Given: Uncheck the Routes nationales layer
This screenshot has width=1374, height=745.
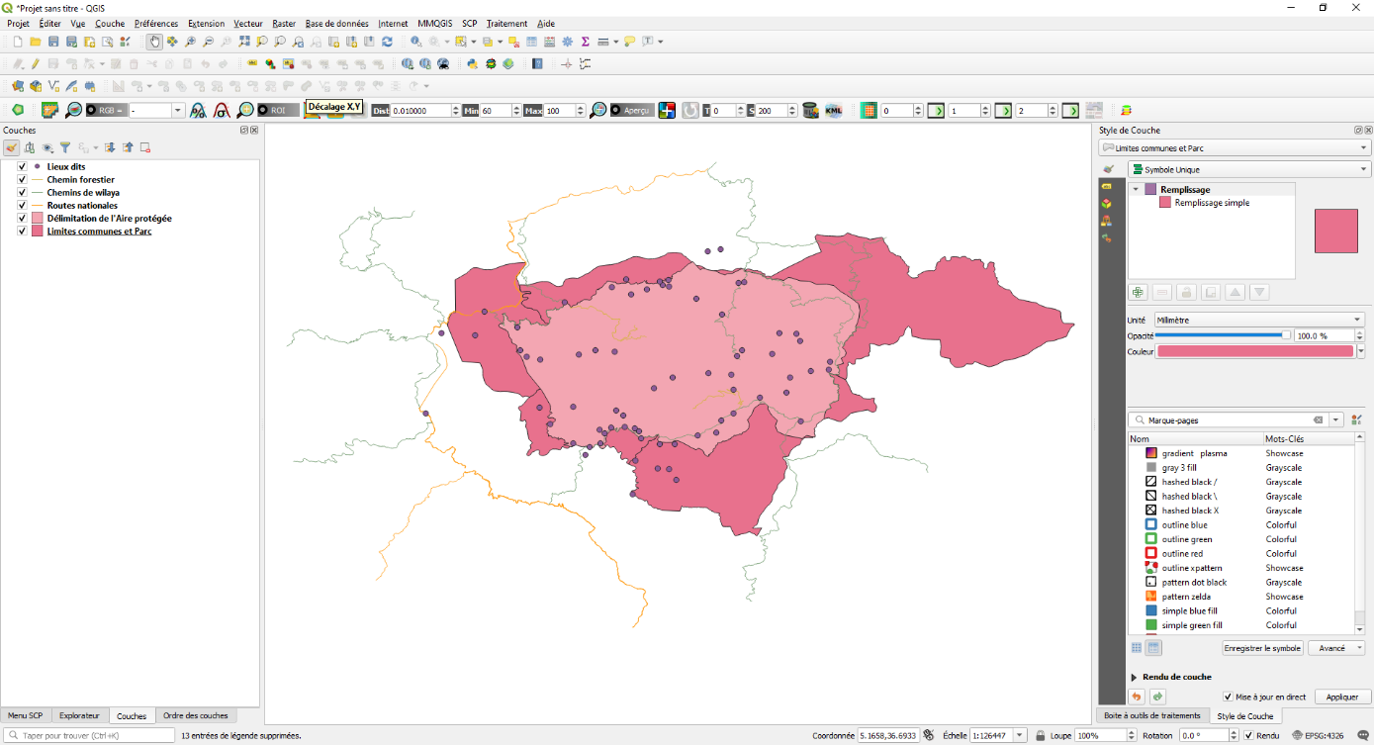Looking at the screenshot, I should click(22, 206).
